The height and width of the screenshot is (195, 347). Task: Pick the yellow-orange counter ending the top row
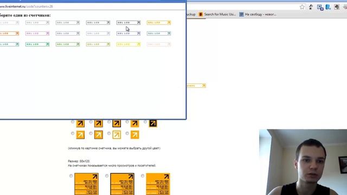coord(159,23)
